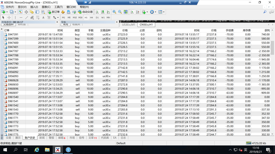This screenshot has width=275, height=154.
Task: Select the horizontal line drawing tool
Action: 21,17
